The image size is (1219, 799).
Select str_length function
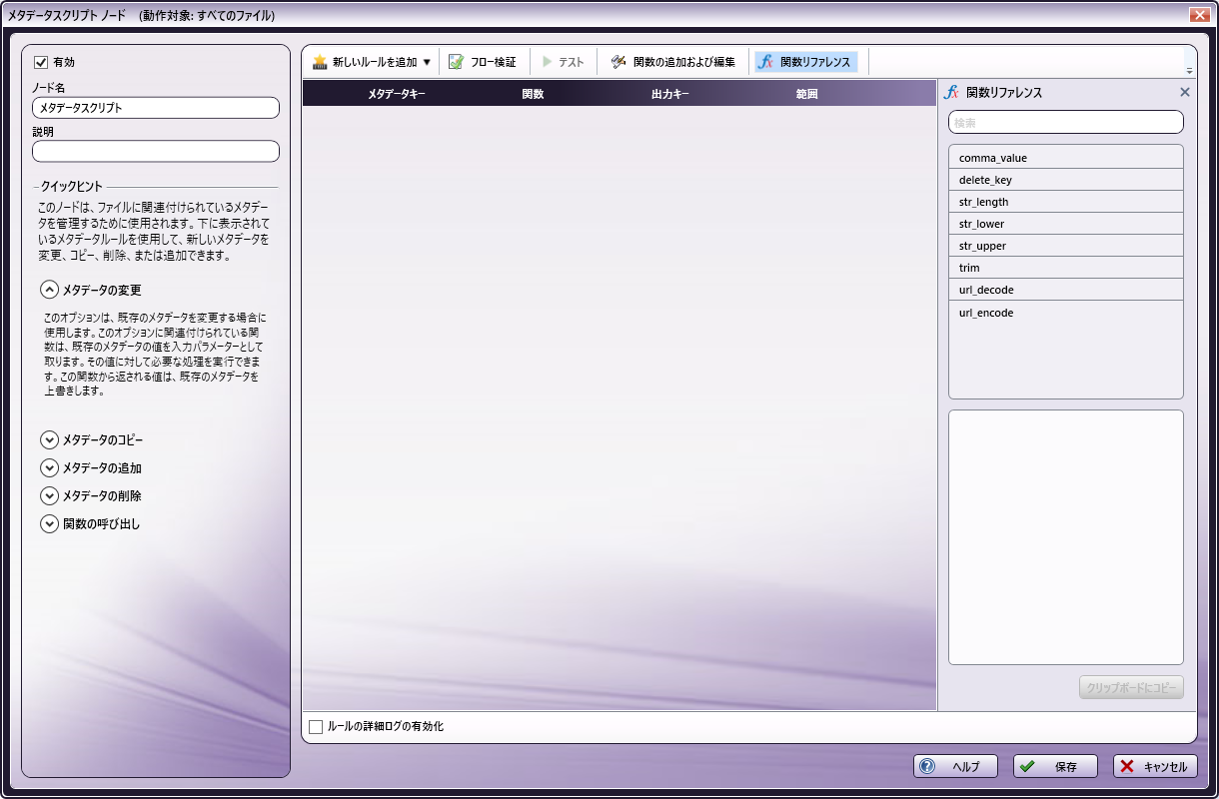point(1066,202)
